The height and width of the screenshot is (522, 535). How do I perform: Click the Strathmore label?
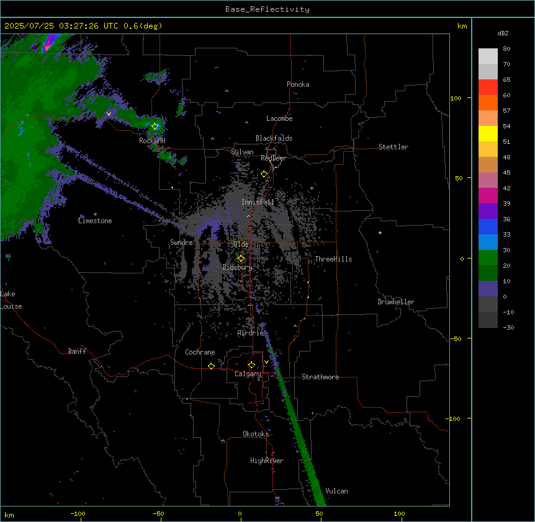pyautogui.click(x=320, y=377)
